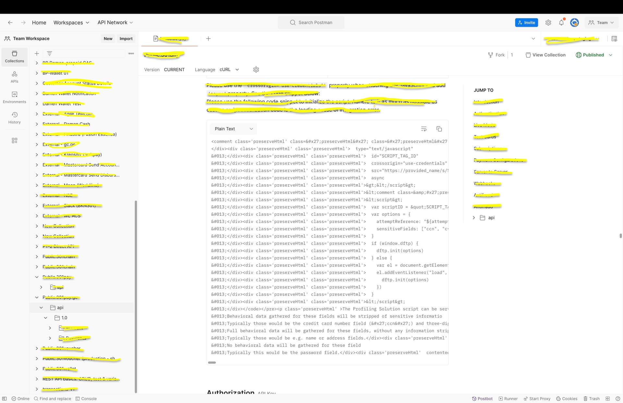Open Cookies in the status bar
Screen dimensions: 623x403
tap(567, 398)
